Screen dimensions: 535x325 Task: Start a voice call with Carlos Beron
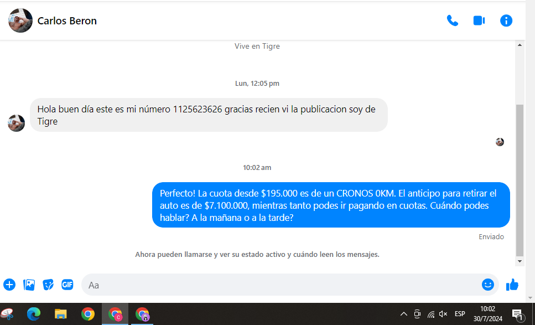[x=452, y=21]
